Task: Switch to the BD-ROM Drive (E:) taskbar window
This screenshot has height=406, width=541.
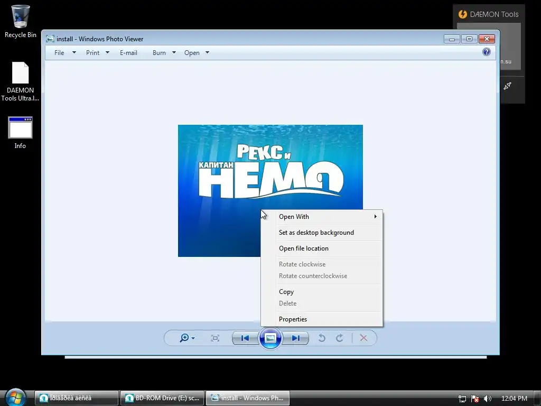Action: [x=162, y=398]
